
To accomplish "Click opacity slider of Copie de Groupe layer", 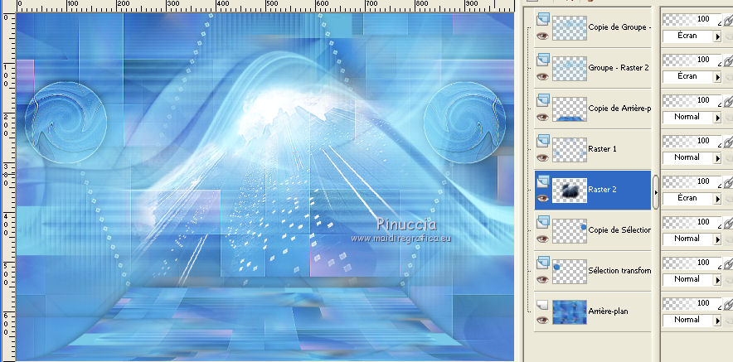I will (692, 20).
